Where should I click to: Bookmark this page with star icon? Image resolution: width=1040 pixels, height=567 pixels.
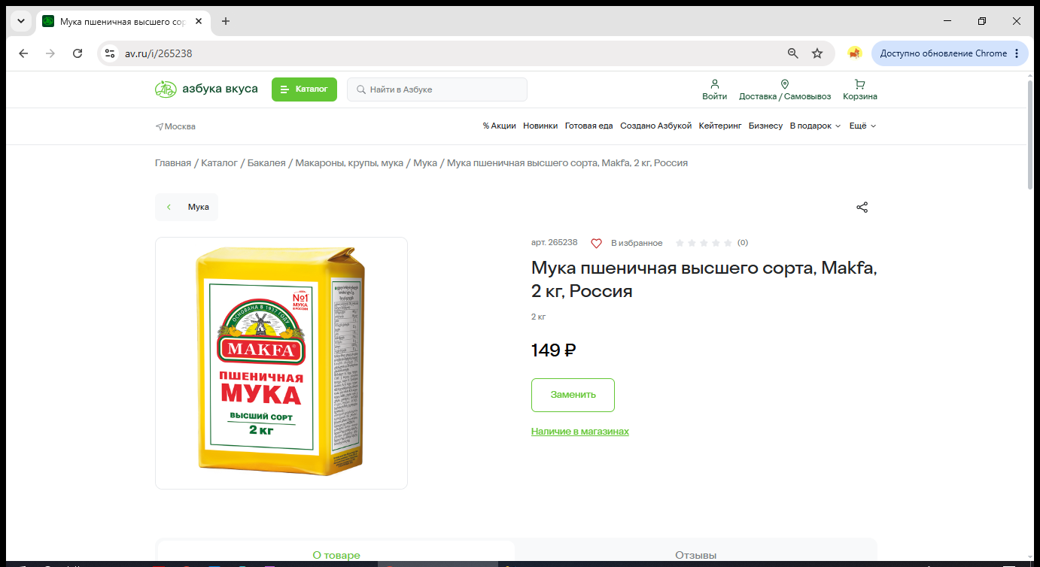pos(817,53)
